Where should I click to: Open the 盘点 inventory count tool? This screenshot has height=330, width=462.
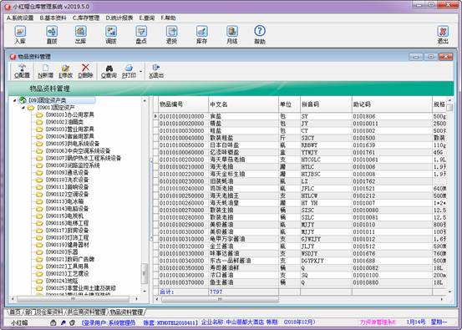tap(141, 35)
